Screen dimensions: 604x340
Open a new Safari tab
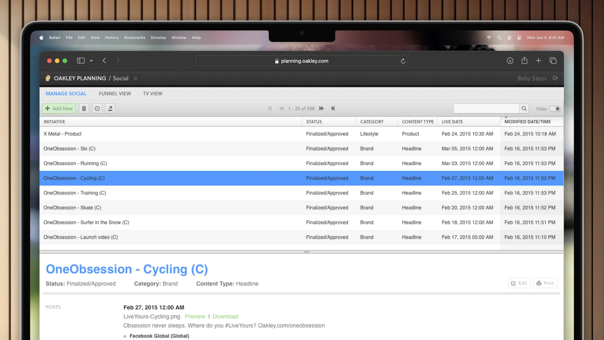(x=539, y=61)
